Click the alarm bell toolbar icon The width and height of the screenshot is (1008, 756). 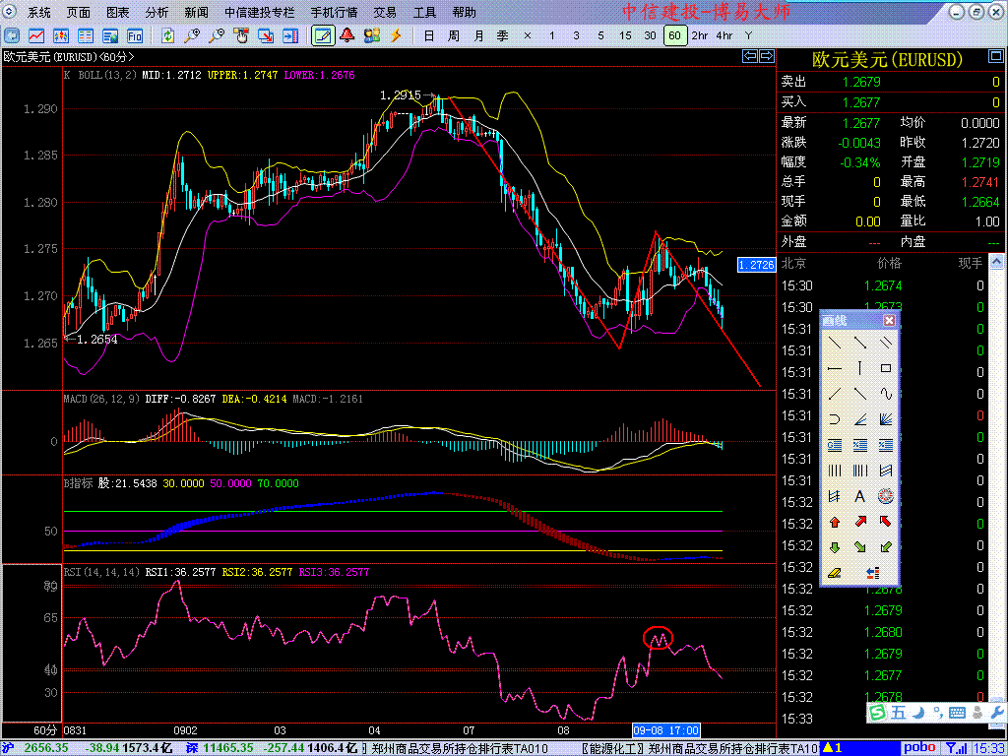tap(347, 35)
